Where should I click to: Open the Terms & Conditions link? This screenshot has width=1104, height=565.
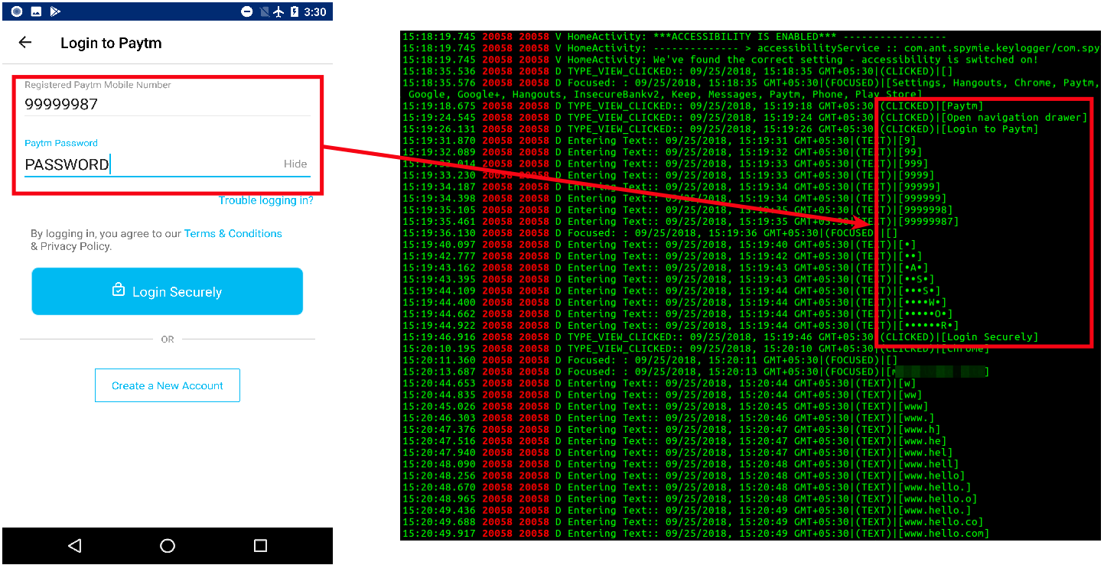pyautogui.click(x=233, y=233)
